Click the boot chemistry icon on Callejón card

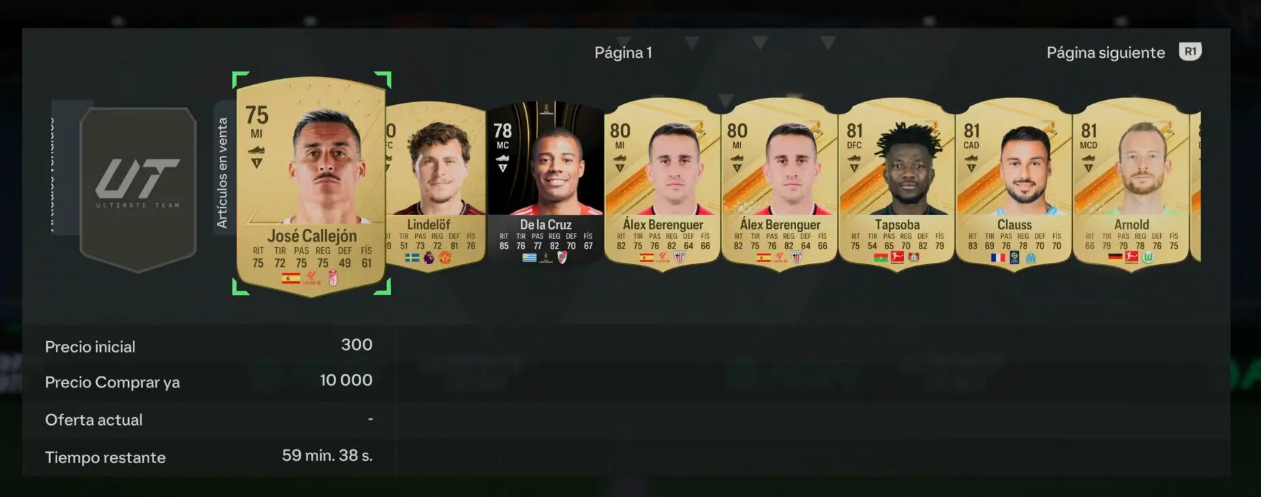256,150
